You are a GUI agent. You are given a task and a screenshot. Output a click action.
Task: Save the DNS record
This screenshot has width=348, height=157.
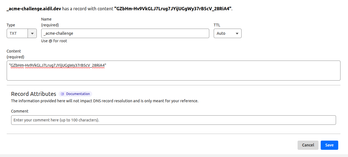(x=329, y=145)
